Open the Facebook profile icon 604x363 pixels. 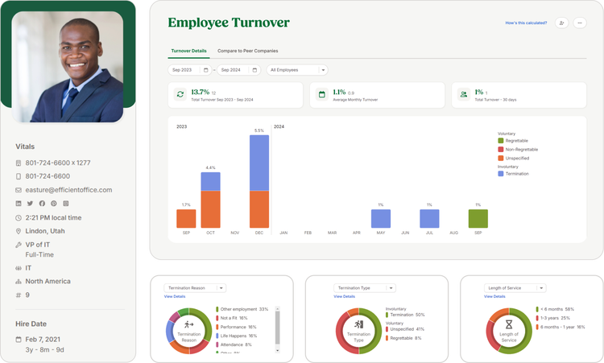click(42, 204)
